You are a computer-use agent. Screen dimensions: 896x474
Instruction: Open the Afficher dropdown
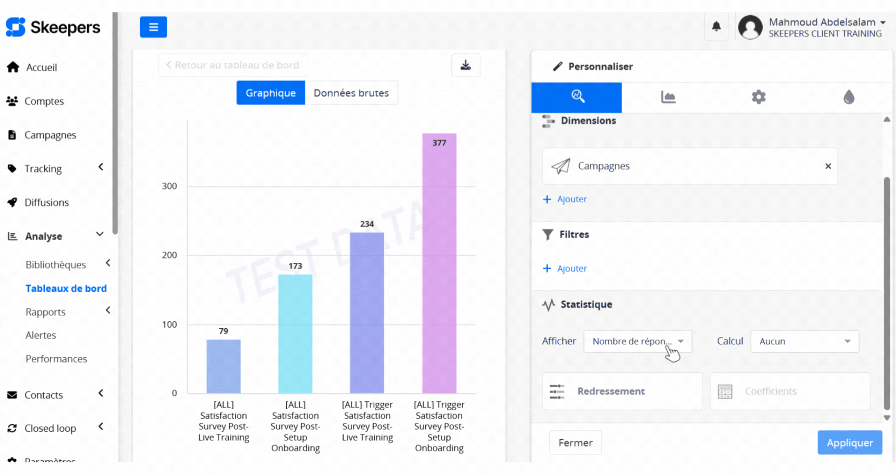[x=637, y=341]
